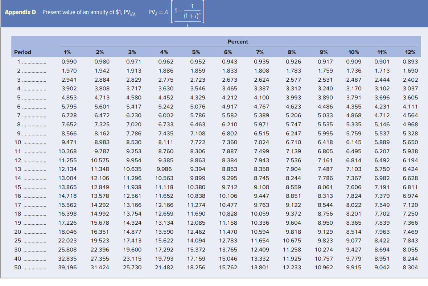The image size is (428, 286).
Task: Click the PVA formula in header
Action: tap(176, 13)
